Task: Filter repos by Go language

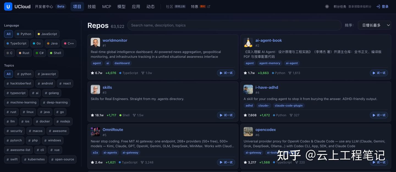Action: coord(37,43)
